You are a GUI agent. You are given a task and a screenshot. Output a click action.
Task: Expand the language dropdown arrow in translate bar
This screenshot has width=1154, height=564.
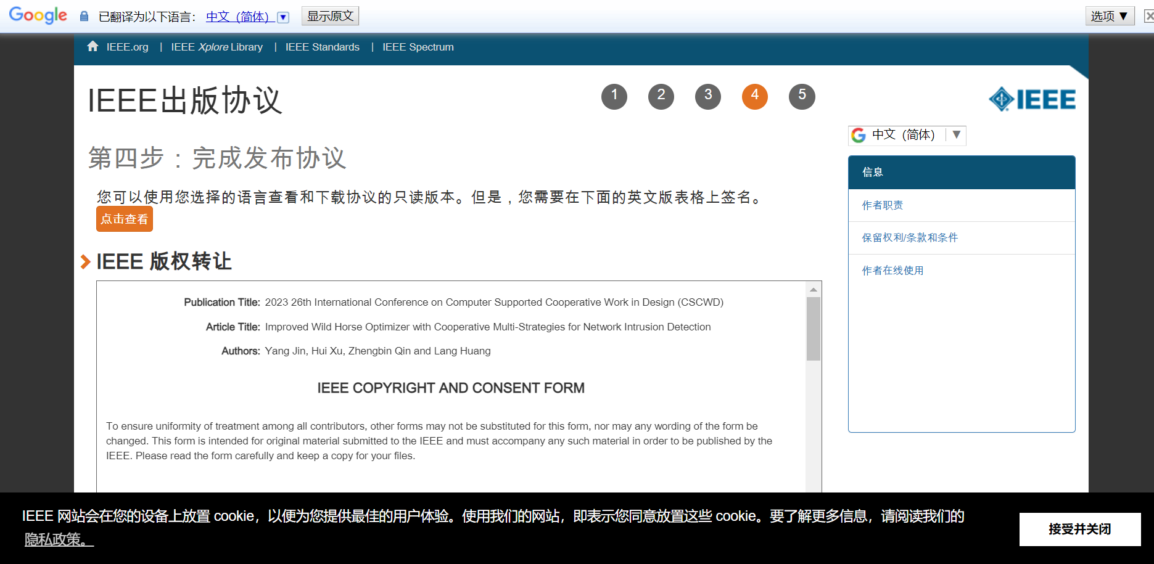(283, 17)
